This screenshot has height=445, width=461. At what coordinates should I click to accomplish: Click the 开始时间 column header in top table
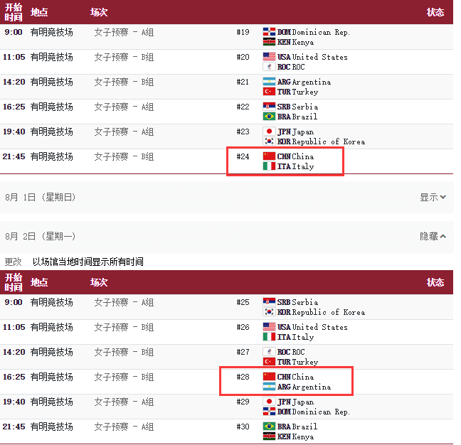click(14, 12)
